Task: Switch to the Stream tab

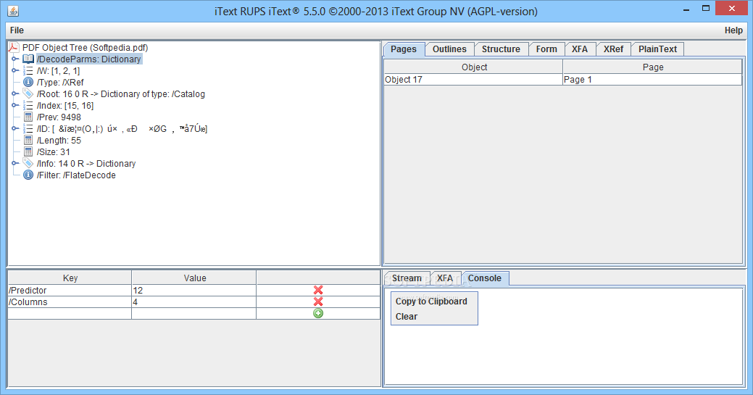Action: click(407, 278)
